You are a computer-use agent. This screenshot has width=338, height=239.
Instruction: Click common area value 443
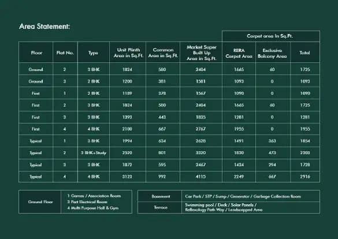pos(162,117)
